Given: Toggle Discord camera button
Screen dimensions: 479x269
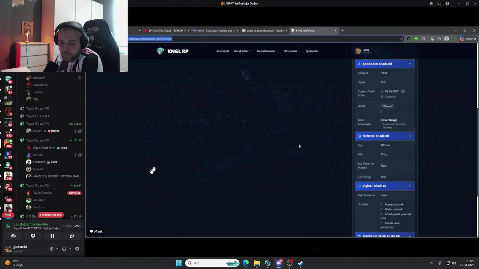Looking at the screenshot, I should coord(13,236).
